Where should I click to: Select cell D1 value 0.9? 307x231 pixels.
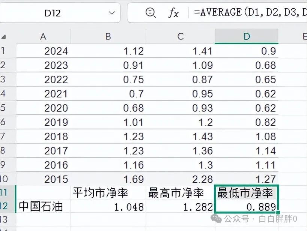click(x=247, y=51)
